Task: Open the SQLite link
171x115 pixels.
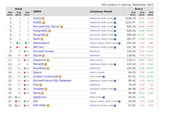Action: pos(37,55)
